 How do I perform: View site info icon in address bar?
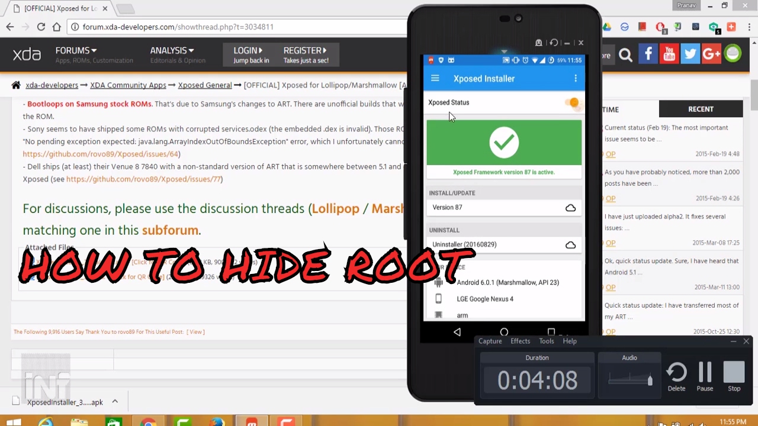(75, 27)
